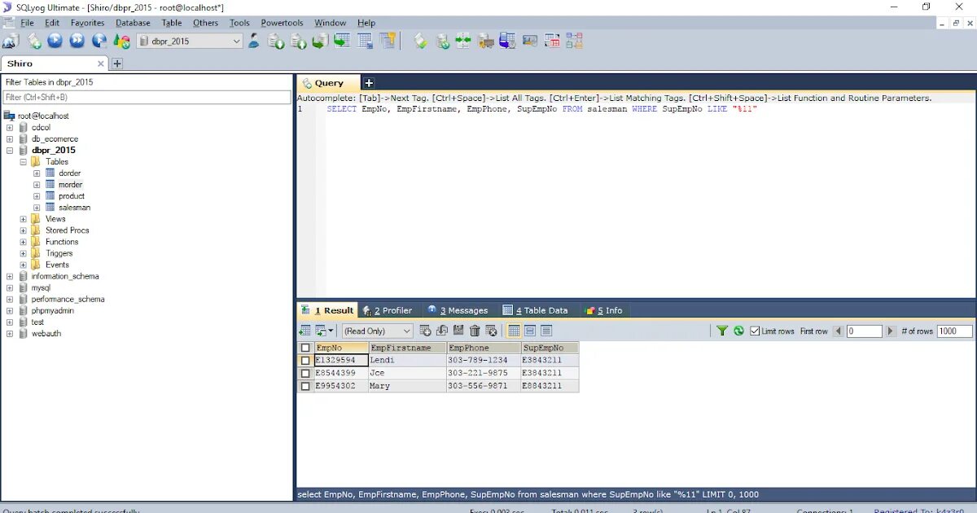Open a new query editor icon
Viewport: 977px width, 513px height.
[x=33, y=41]
